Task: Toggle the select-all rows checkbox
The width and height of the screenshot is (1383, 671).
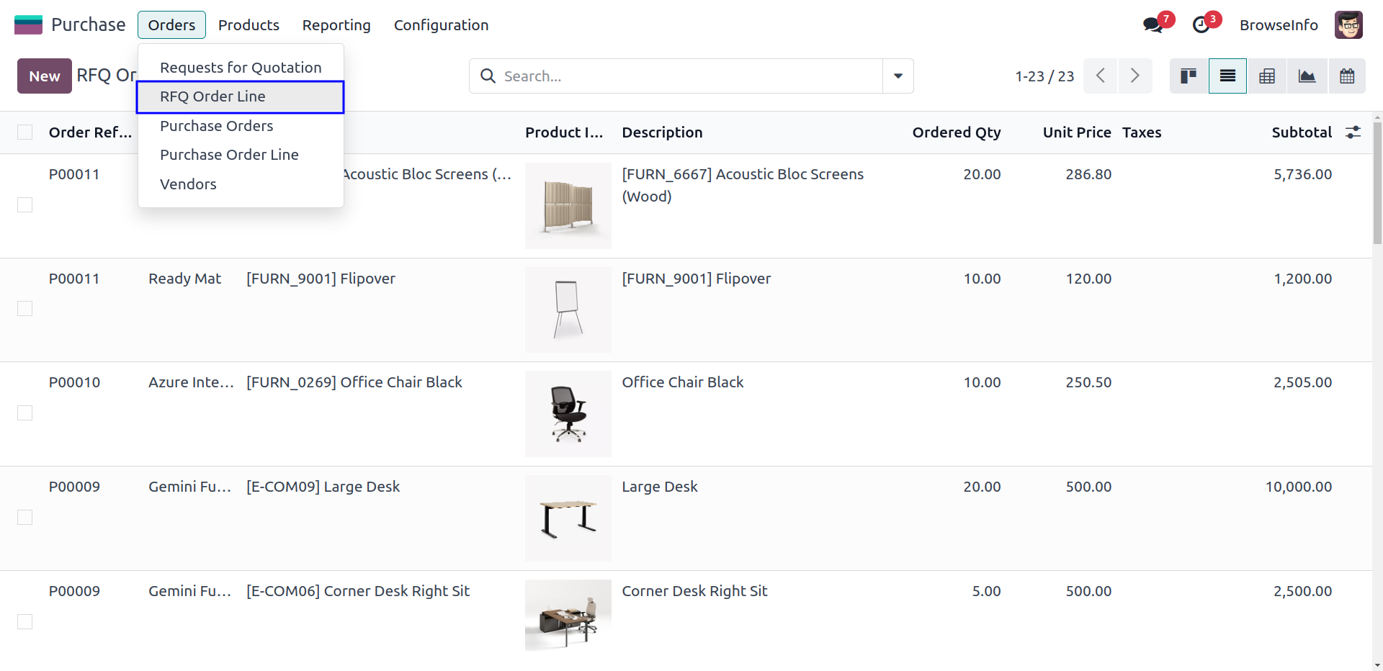Action: [x=25, y=132]
